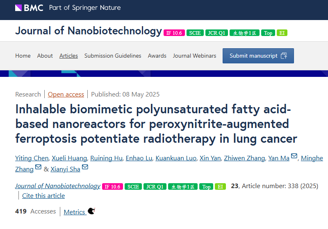Open the Home navigation item

click(x=23, y=56)
